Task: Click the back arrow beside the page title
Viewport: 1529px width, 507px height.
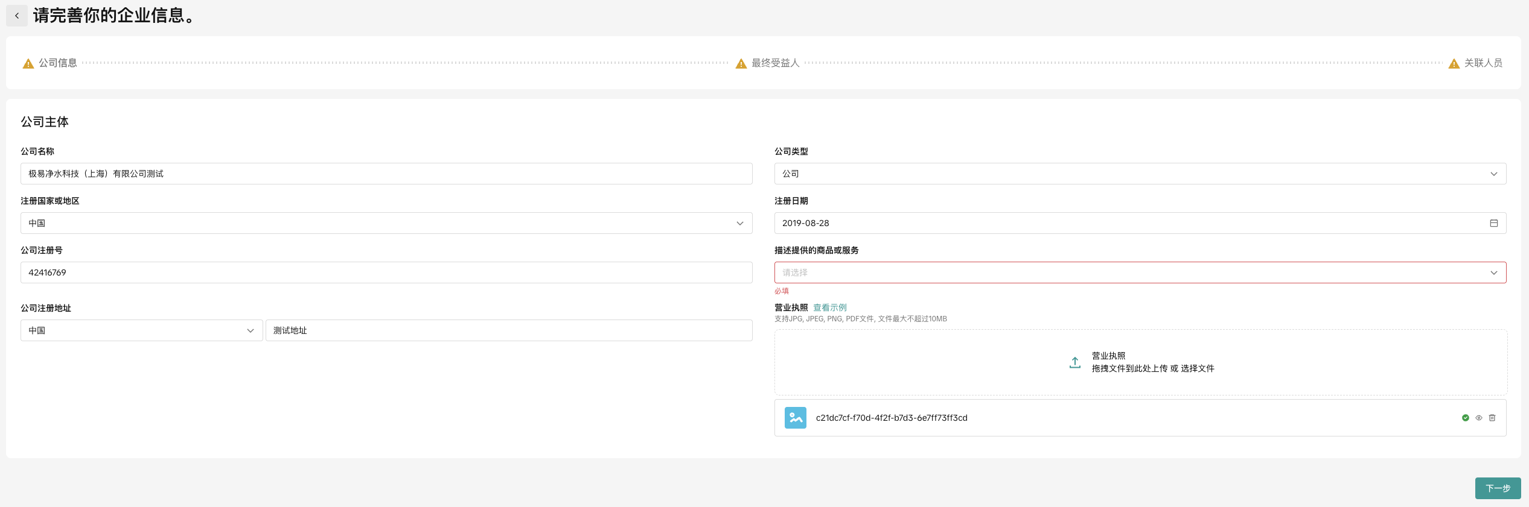Action: 17,16
